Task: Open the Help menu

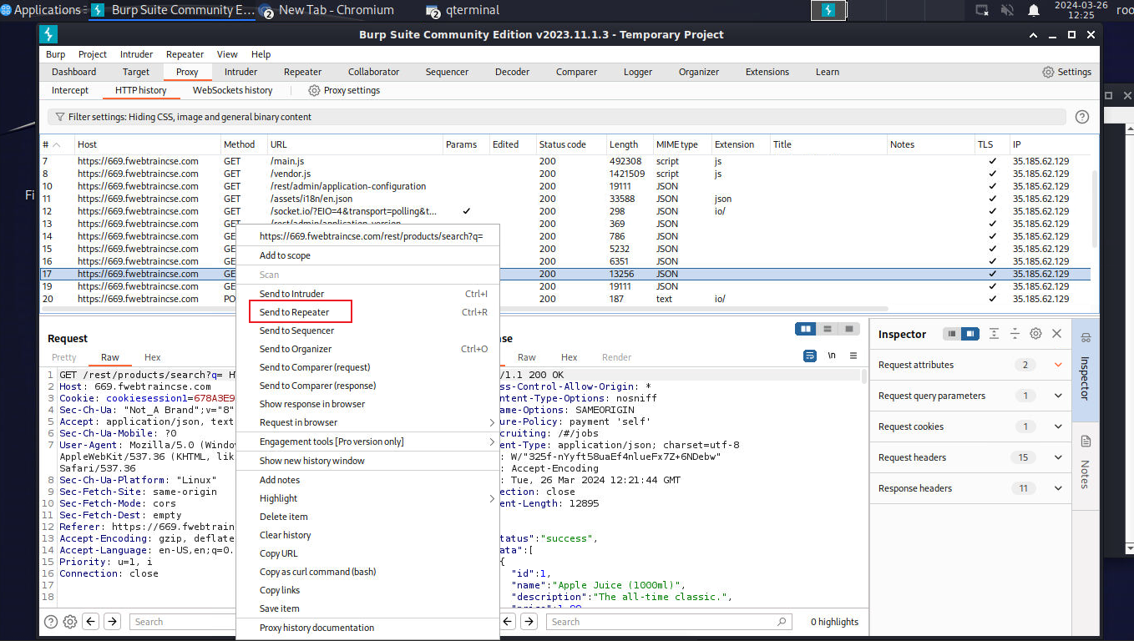Action: pyautogui.click(x=261, y=54)
